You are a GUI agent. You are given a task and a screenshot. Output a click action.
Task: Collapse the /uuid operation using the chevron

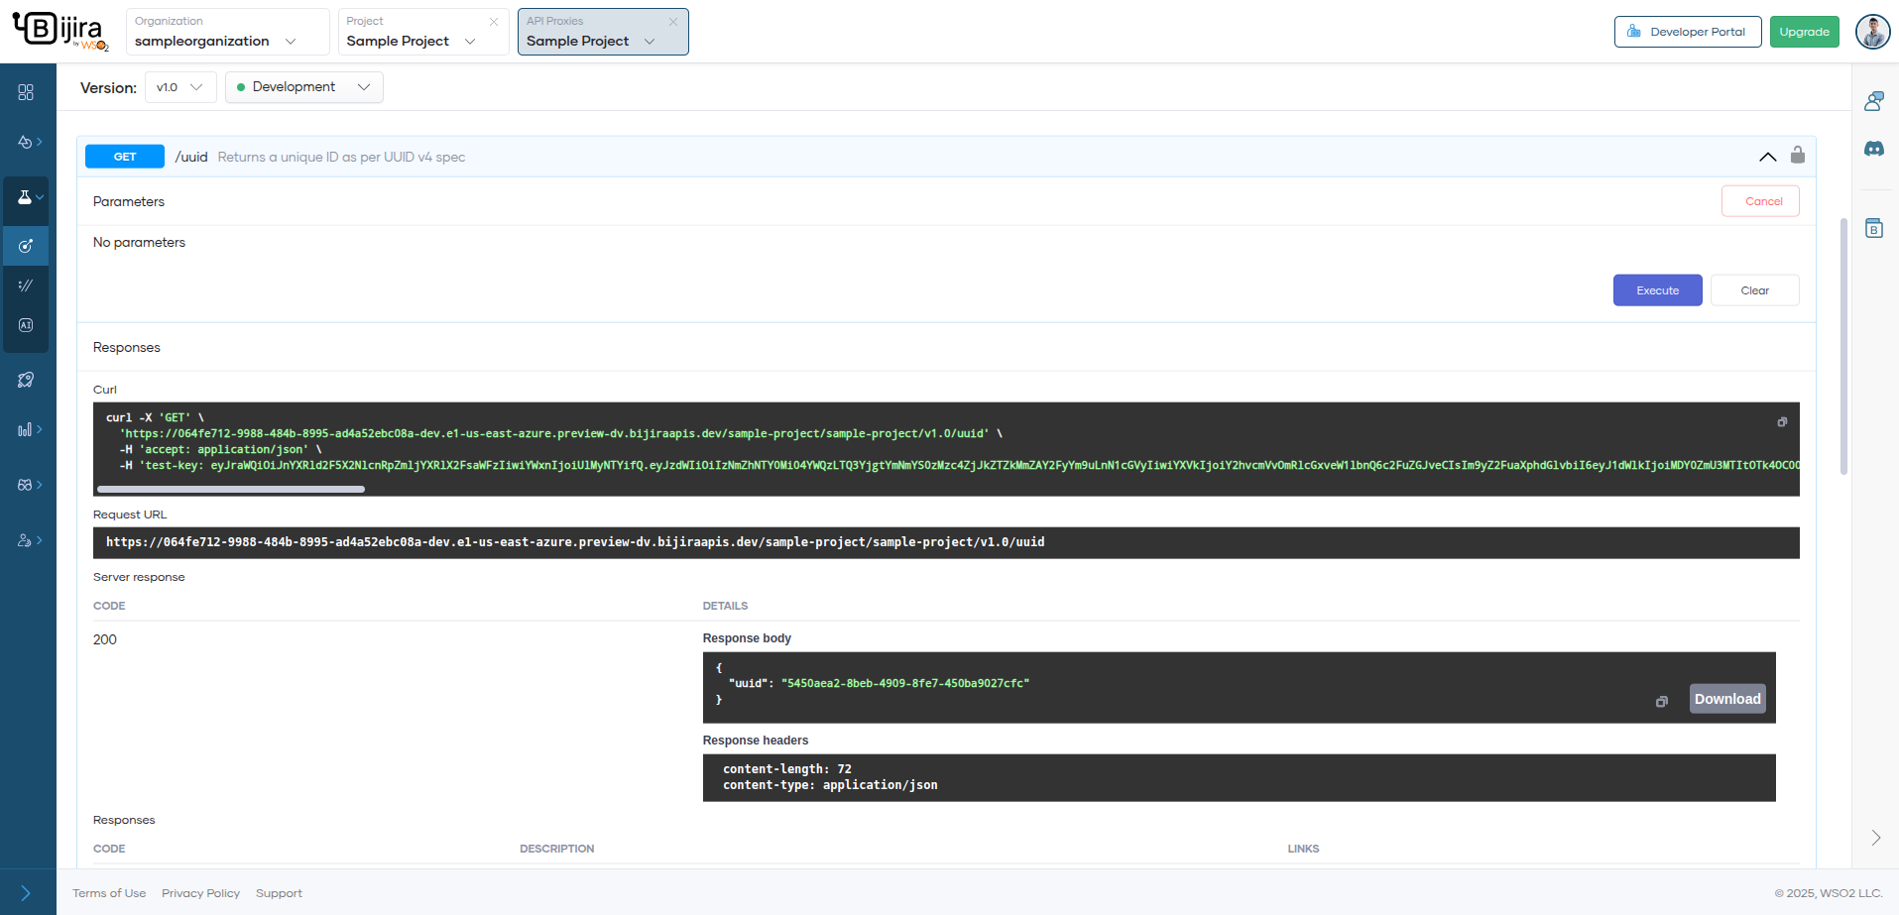(x=1768, y=157)
